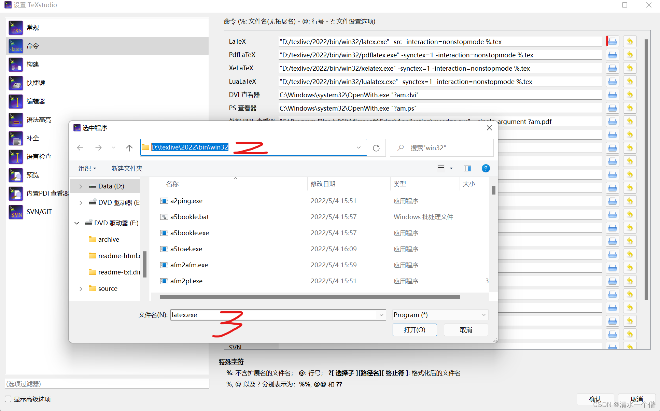Screen dimensions: 660x411
Task: Refresh the file dialog folder view
Action: click(x=376, y=148)
